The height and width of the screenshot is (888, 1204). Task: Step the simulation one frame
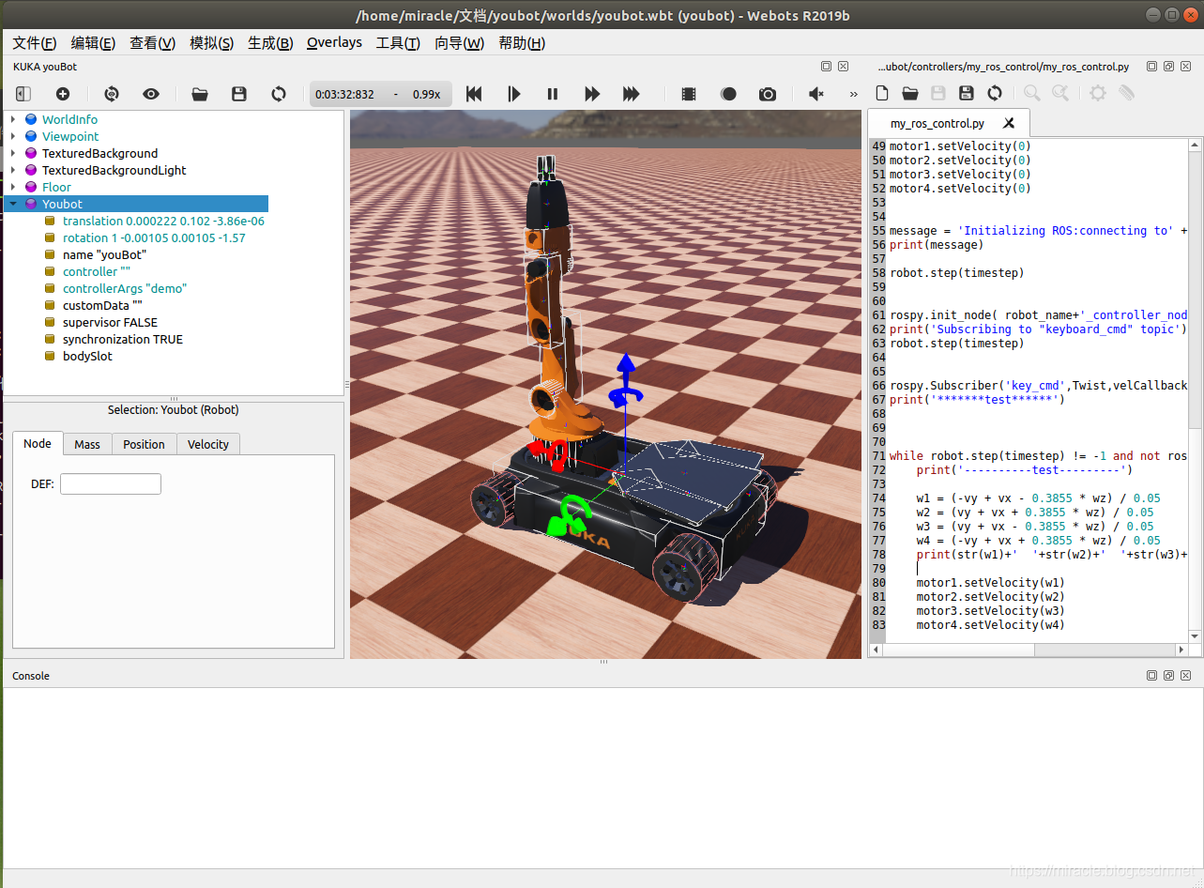513,94
